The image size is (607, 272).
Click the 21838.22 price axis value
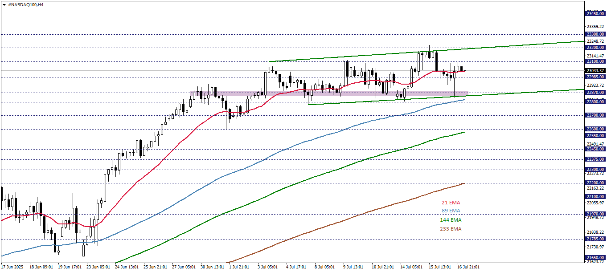(x=596, y=232)
